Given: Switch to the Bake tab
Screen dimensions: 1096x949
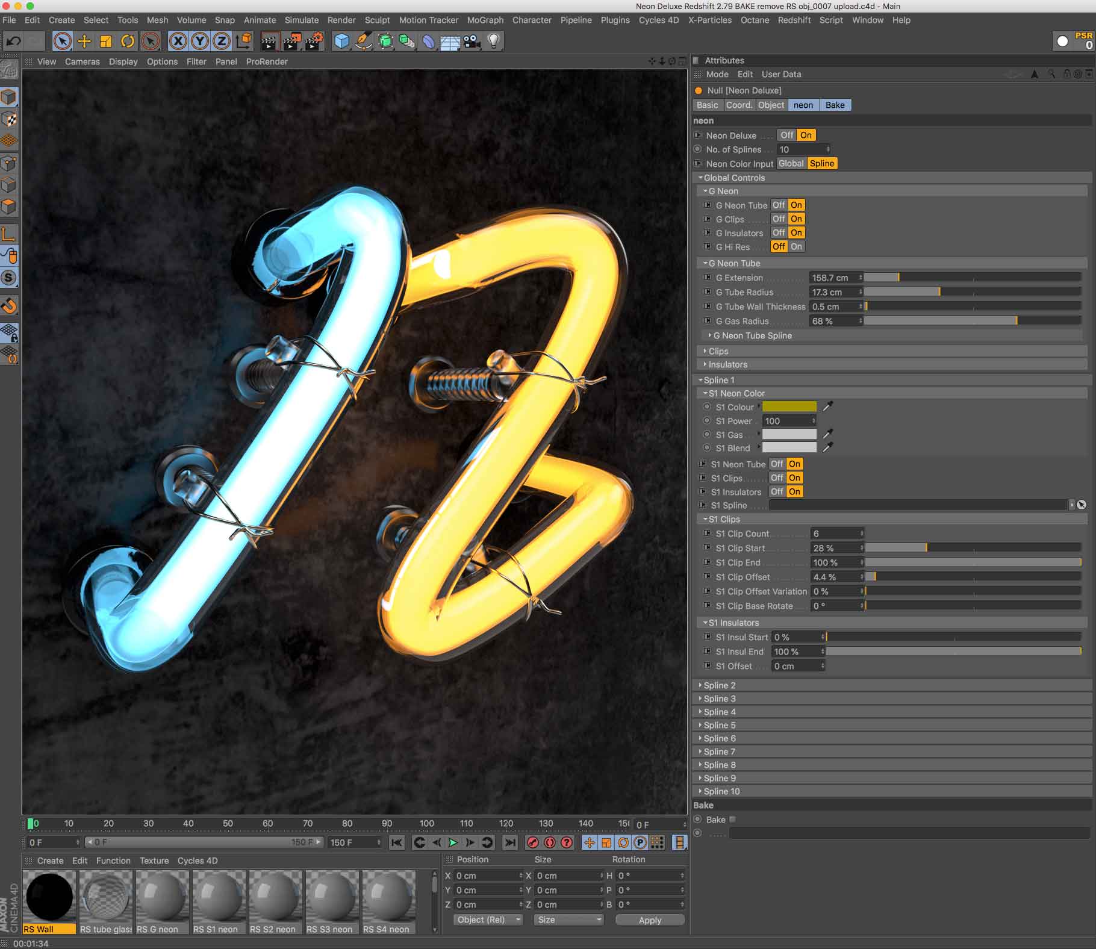Looking at the screenshot, I should (x=835, y=105).
